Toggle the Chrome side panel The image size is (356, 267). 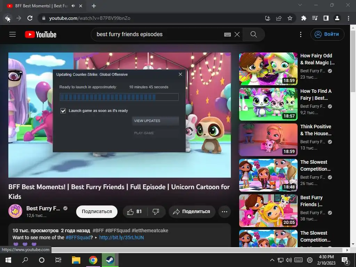326,18
